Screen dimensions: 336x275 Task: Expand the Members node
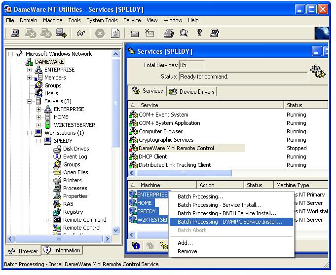click(30, 78)
